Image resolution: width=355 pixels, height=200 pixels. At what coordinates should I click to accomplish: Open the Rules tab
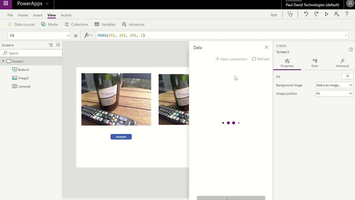tap(315, 63)
